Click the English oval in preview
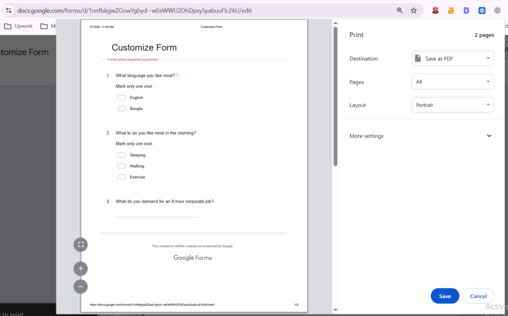 tap(122, 98)
